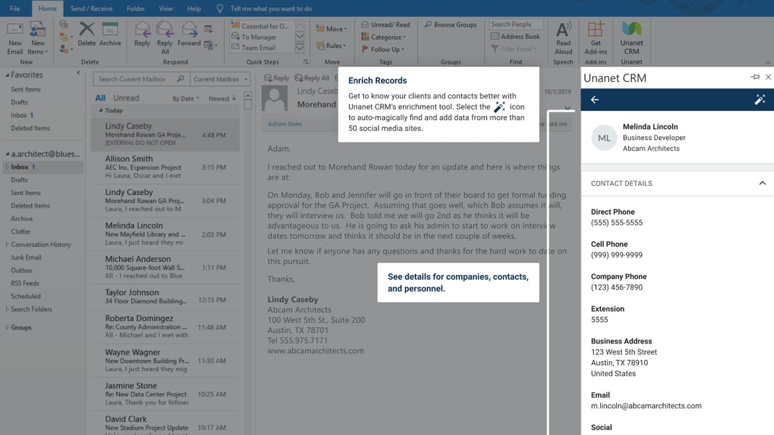Close the Unanet CRM pane
Screen dimensions: 774x435
click(x=768, y=77)
